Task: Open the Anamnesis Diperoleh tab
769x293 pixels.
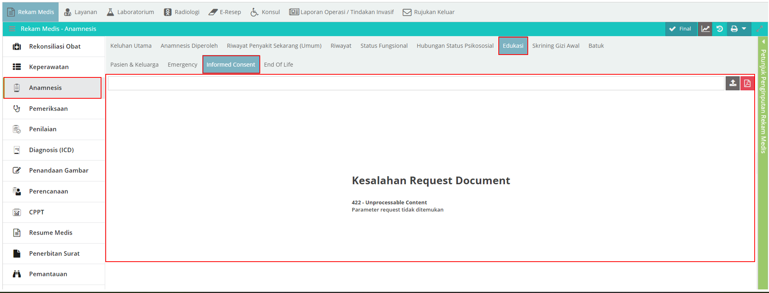Action: click(x=189, y=46)
